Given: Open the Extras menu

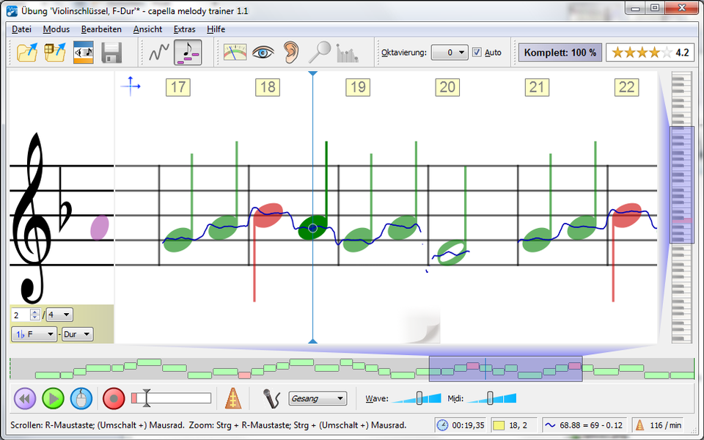Looking at the screenshot, I should coord(184,29).
